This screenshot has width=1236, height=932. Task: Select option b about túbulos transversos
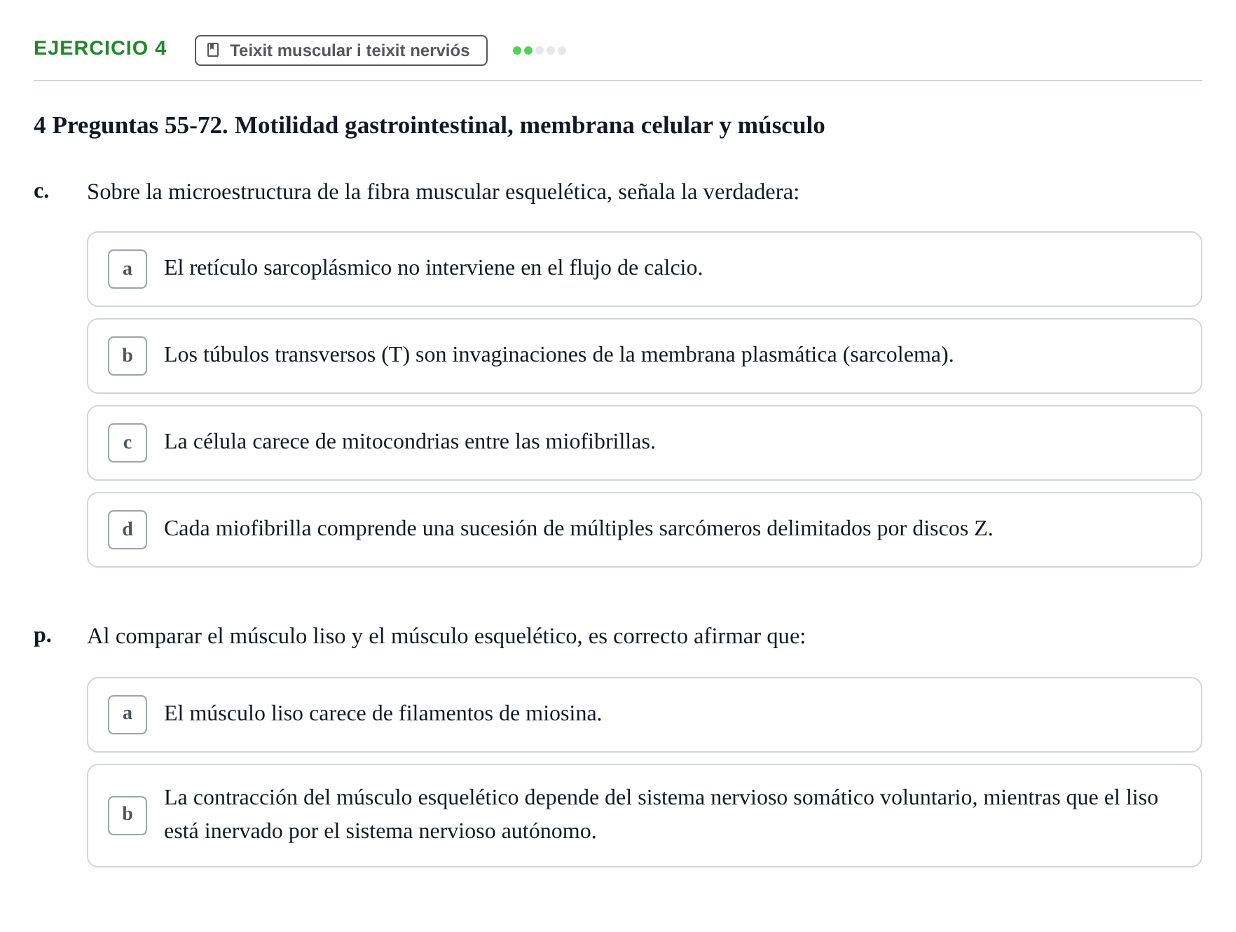(645, 356)
